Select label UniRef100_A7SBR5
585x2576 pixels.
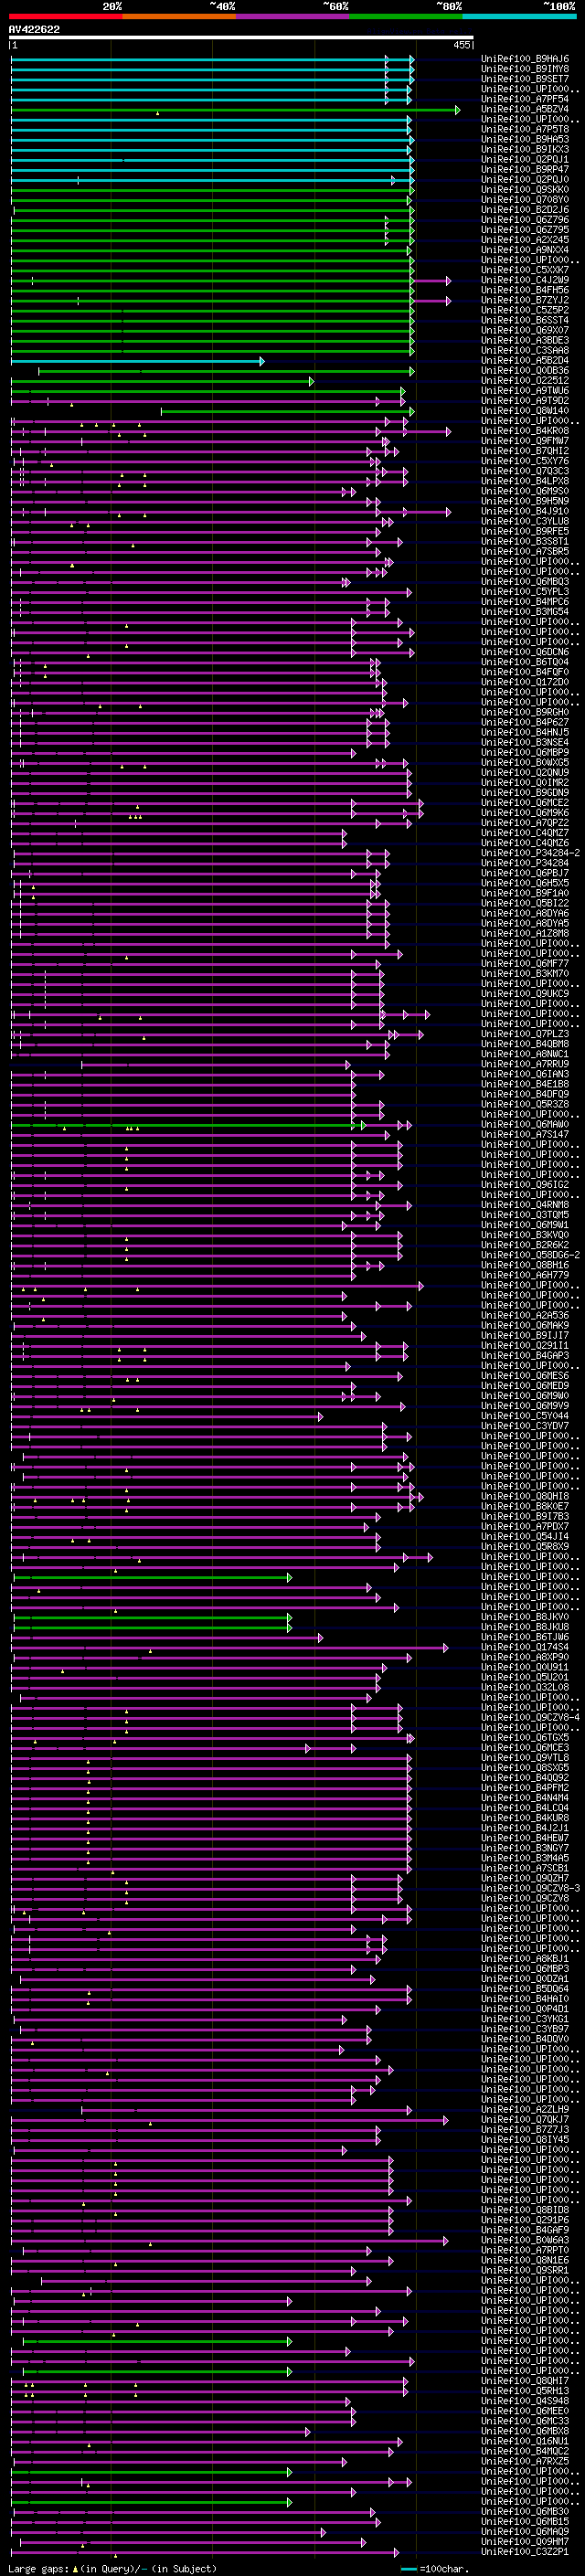[x=524, y=551]
